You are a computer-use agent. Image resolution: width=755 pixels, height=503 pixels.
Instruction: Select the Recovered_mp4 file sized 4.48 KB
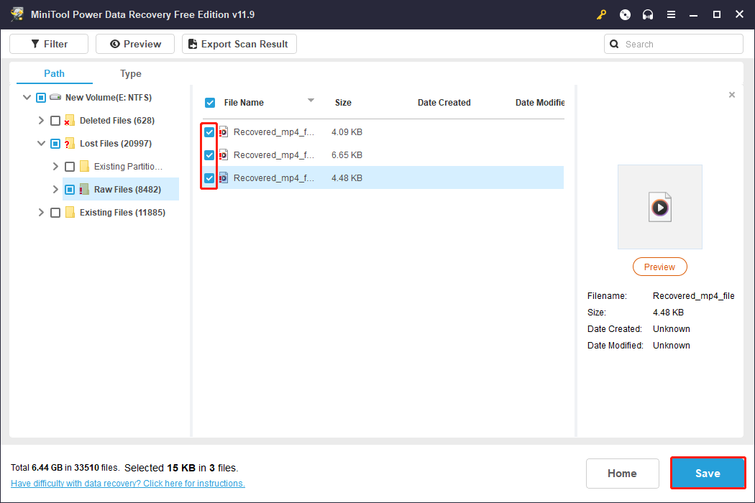click(383, 178)
